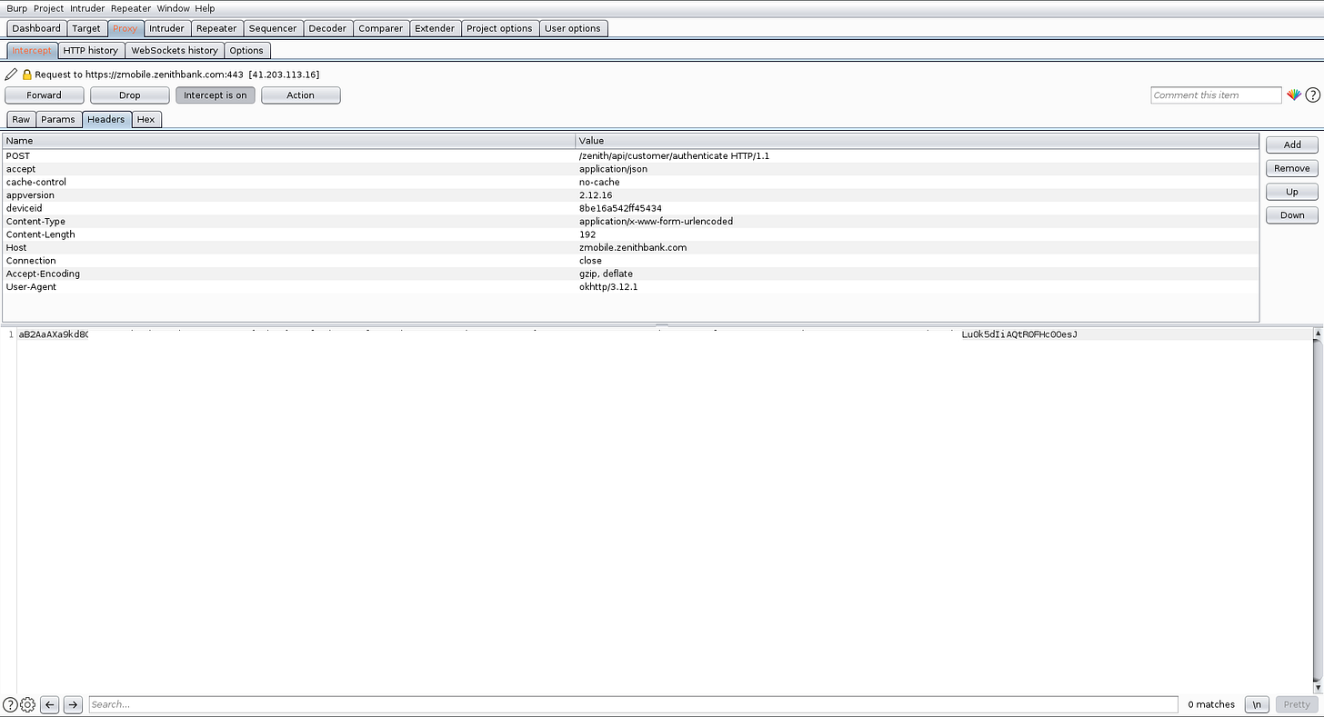The width and height of the screenshot is (1324, 717).
Task: Open the Help menu
Action: click(x=205, y=8)
